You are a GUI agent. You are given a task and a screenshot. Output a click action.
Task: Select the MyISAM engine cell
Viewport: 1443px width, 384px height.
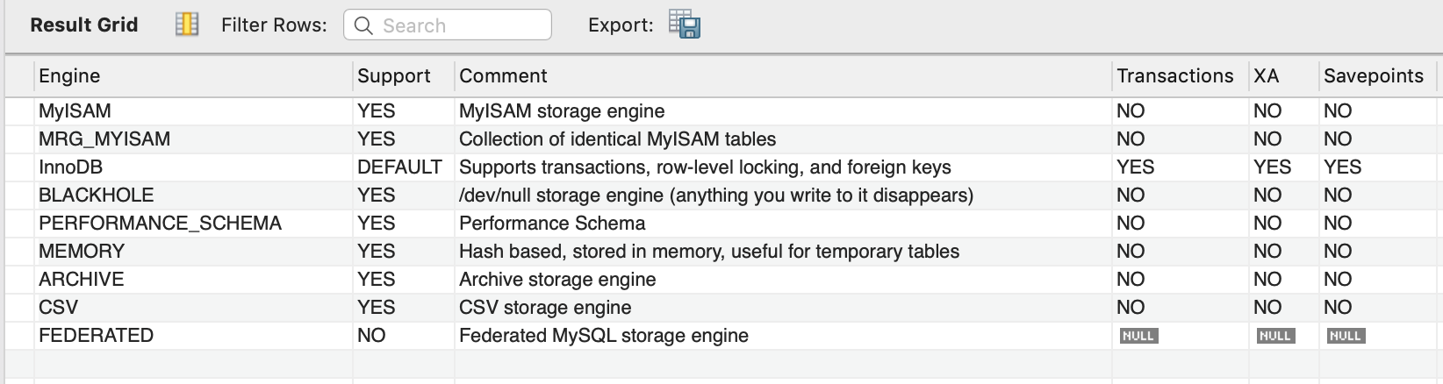75,111
